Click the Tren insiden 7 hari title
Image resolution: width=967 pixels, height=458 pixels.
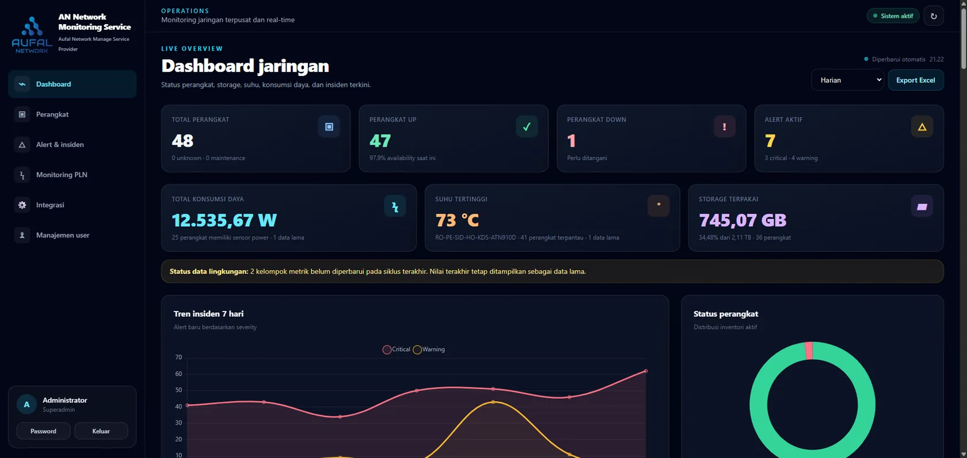pyautogui.click(x=208, y=314)
